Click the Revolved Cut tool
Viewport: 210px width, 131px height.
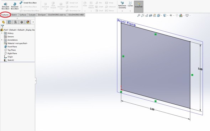[x=61, y=6]
